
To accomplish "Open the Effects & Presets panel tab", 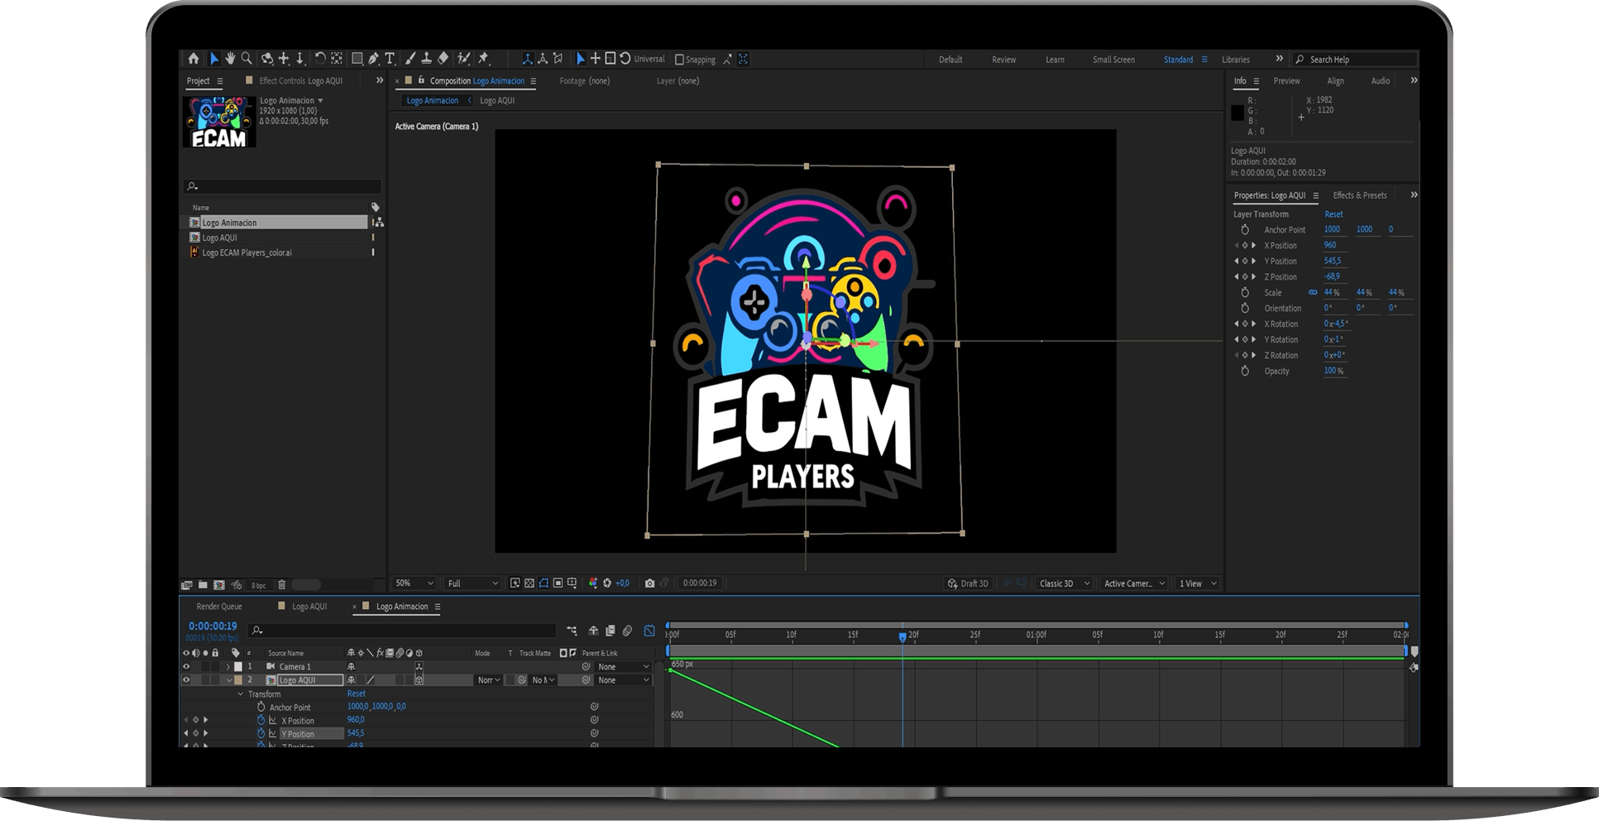I will tap(1359, 195).
